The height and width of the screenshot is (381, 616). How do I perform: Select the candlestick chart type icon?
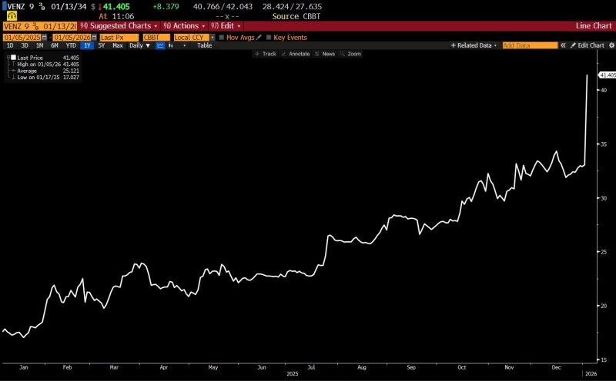(x=170, y=45)
